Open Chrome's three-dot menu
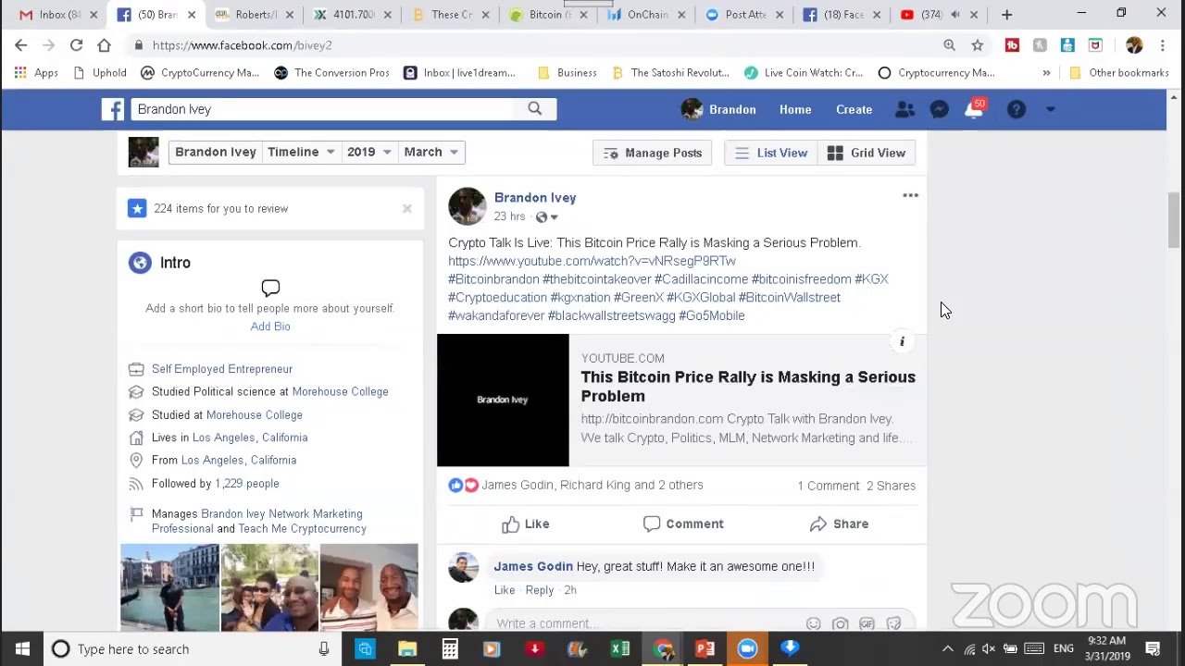The width and height of the screenshot is (1185, 666). pyautogui.click(x=1163, y=45)
